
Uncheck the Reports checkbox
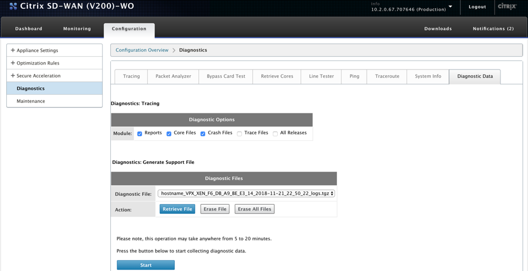click(x=140, y=134)
